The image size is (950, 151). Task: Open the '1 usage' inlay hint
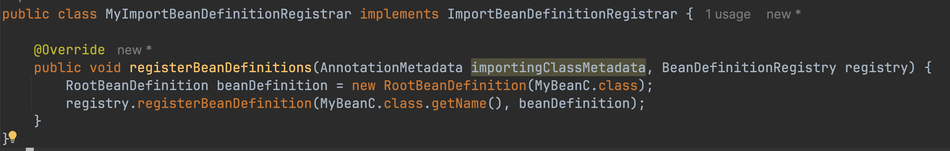coord(727,14)
